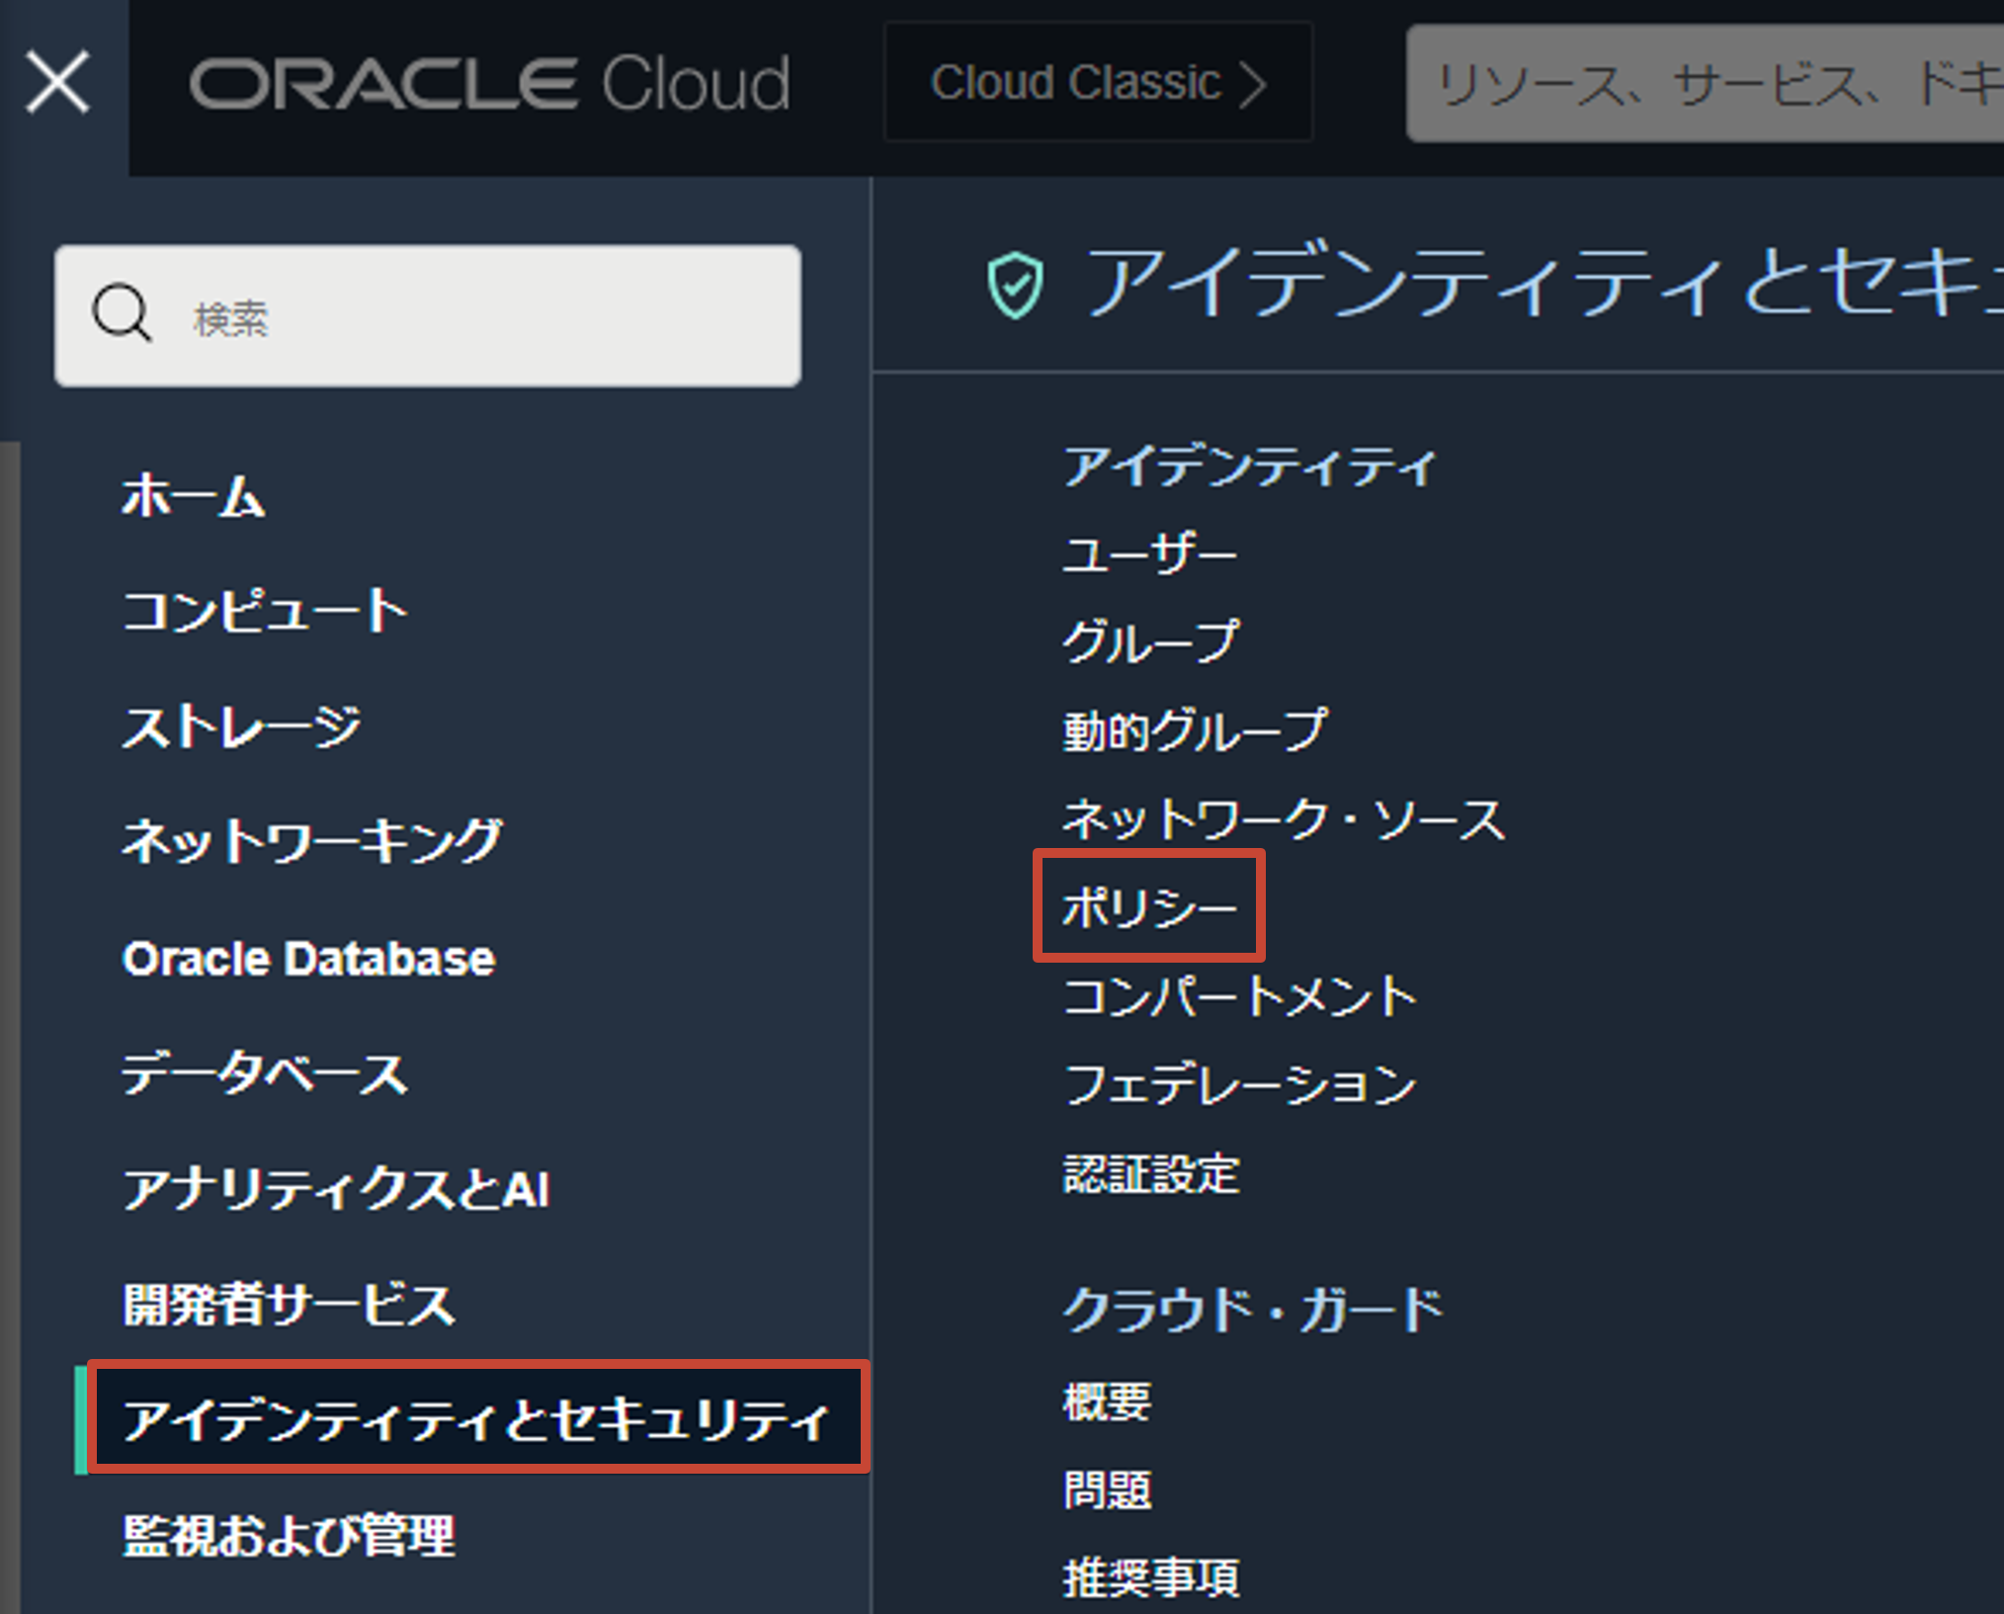The width and height of the screenshot is (2004, 1614).
Task: Open the Oracle Database category
Action: pos(308,959)
